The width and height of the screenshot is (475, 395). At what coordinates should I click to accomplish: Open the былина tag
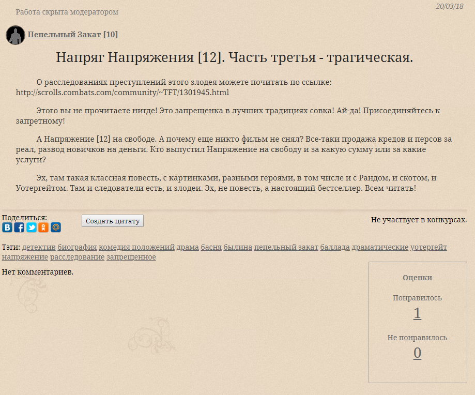238,247
